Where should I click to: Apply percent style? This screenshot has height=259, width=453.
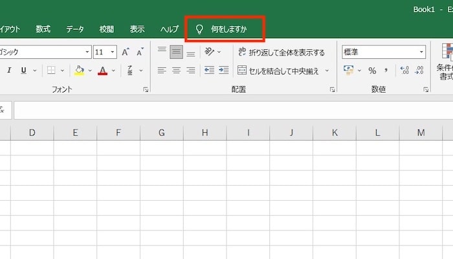(x=372, y=71)
